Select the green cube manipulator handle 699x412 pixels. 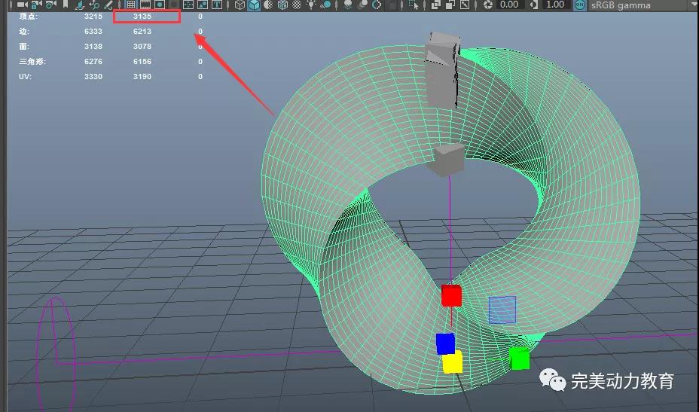click(x=519, y=358)
